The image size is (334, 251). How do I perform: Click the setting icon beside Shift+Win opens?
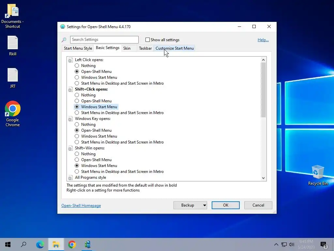tap(70, 148)
